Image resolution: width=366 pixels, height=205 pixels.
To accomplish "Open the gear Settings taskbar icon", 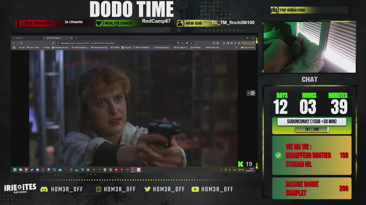I will [110, 170].
